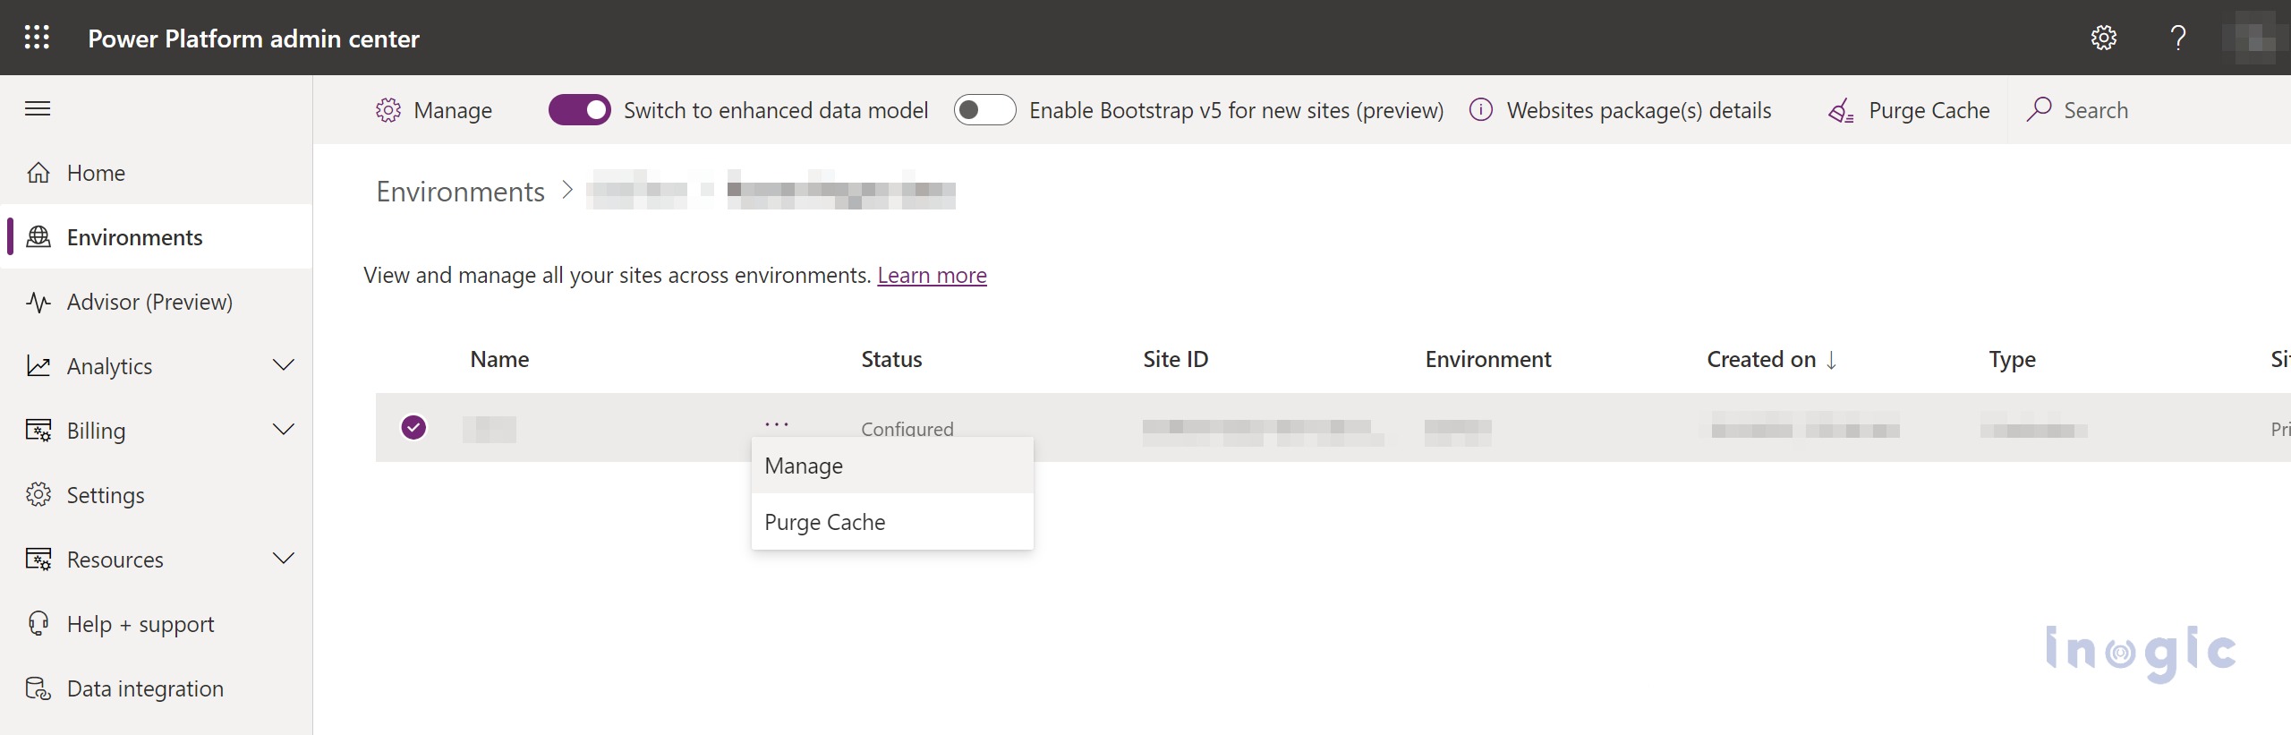Open the Learn more link
The height and width of the screenshot is (735, 2291).
932,276
